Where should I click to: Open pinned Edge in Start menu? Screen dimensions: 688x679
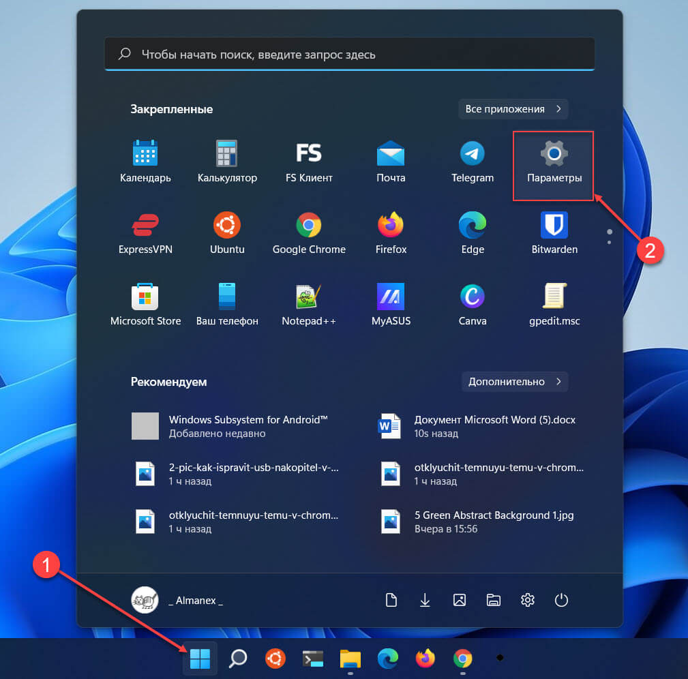click(473, 233)
